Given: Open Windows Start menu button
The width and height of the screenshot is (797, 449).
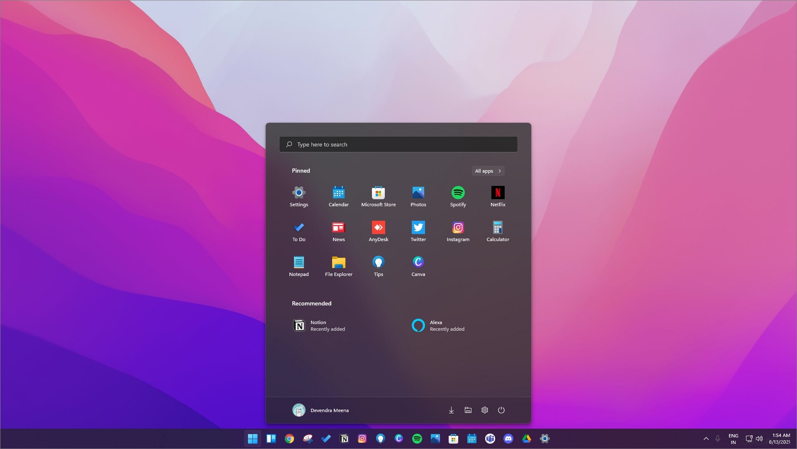Looking at the screenshot, I should (x=253, y=439).
